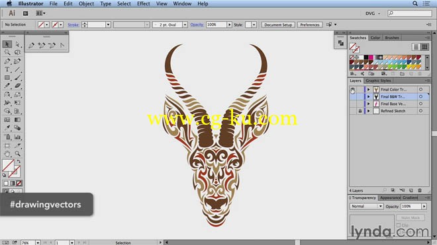Swap fill and stroke colors
This screenshot has height=245, width=437.
(19, 161)
